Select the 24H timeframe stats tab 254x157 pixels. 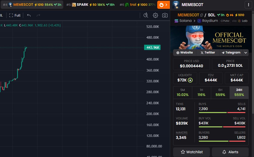click(x=239, y=92)
